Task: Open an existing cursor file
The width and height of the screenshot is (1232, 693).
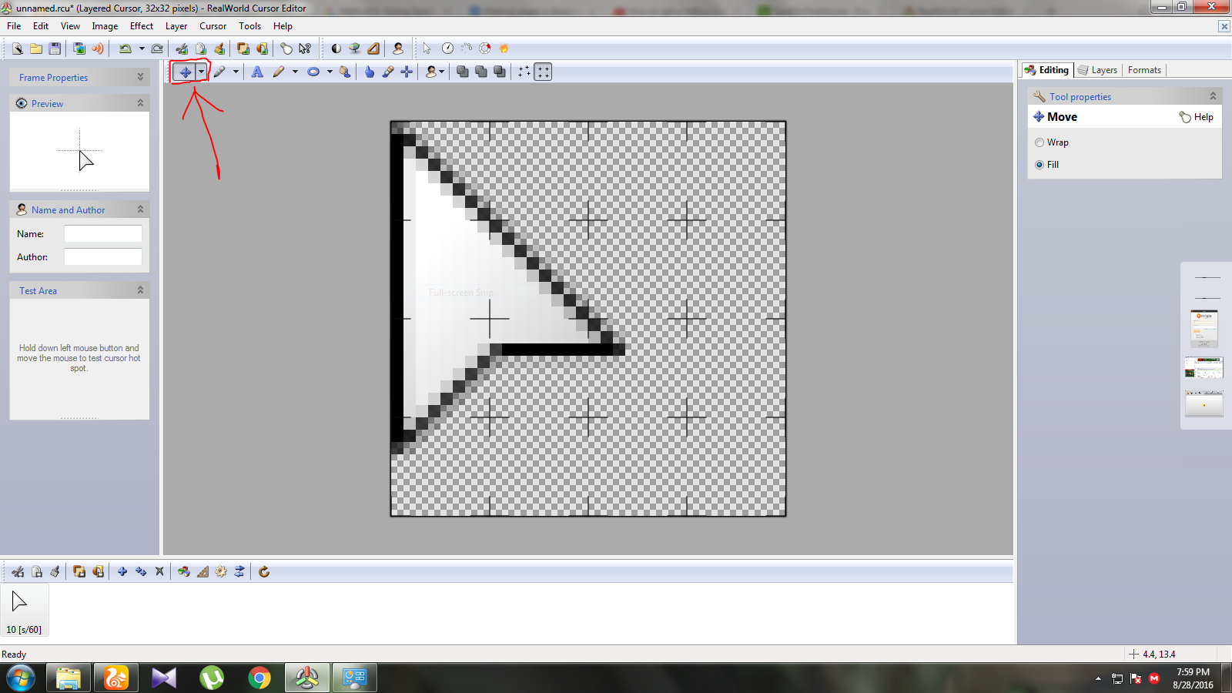Action: pos(35,48)
